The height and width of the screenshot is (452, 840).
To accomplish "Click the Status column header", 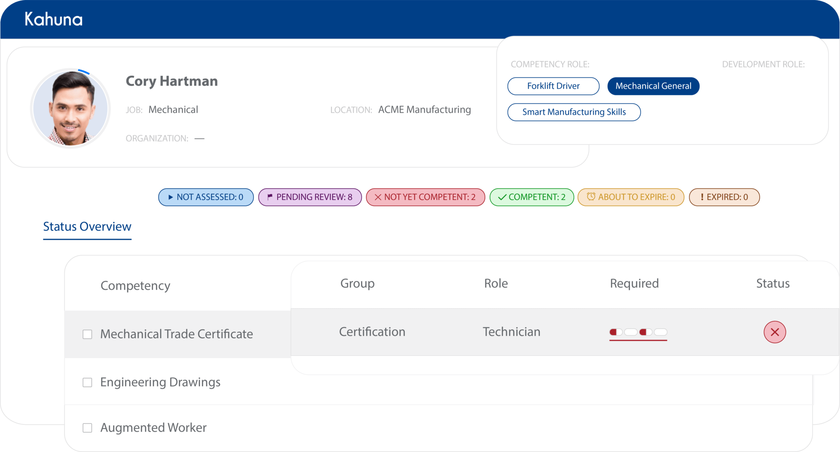I will (773, 284).
